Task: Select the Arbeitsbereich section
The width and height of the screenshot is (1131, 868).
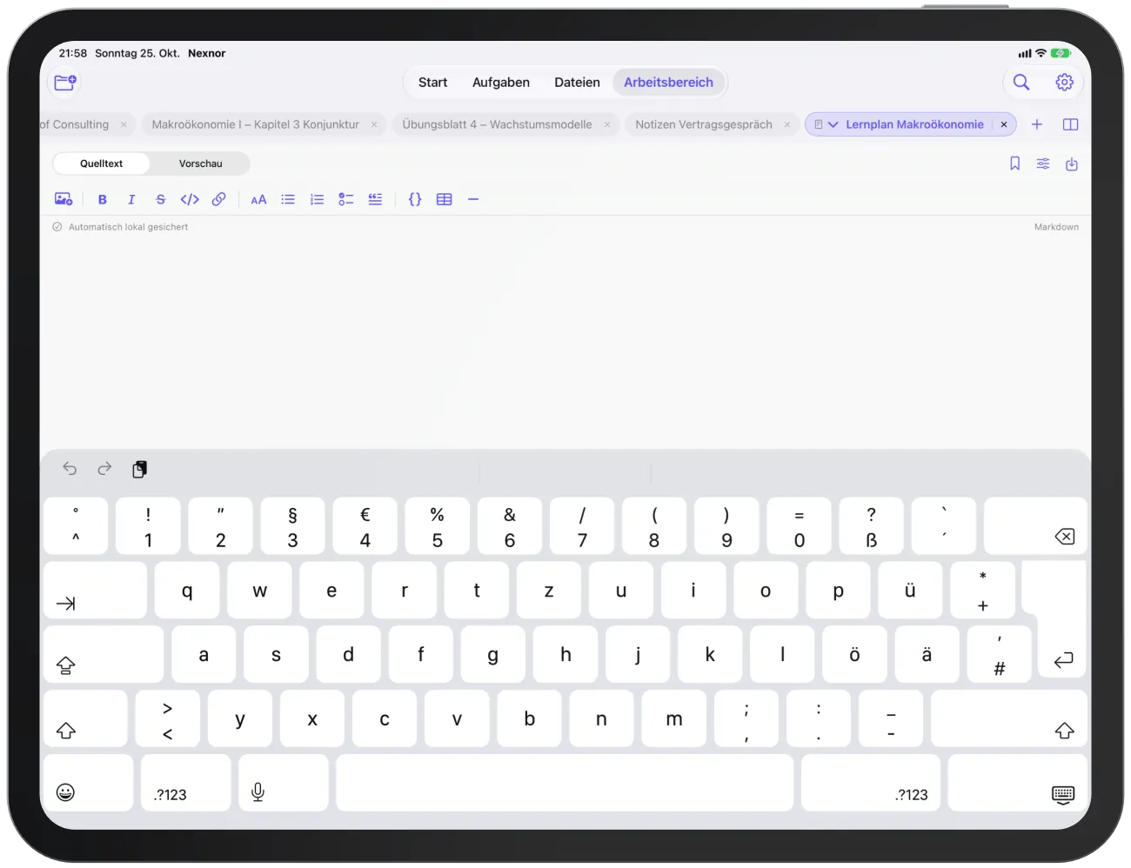Action: pyautogui.click(x=668, y=83)
